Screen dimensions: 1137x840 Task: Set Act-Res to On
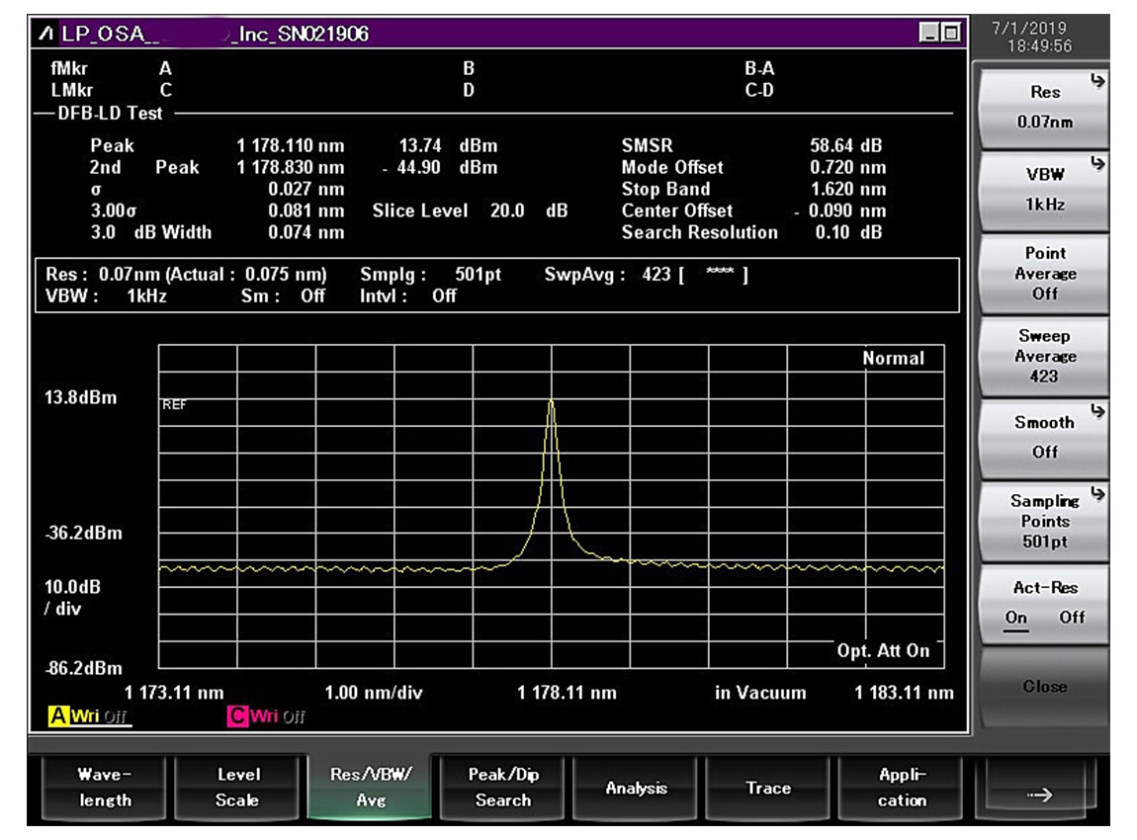[x=1017, y=618]
